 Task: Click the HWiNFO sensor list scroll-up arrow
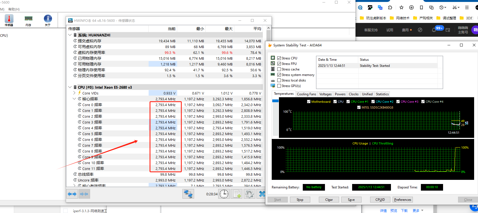pos(268,28)
